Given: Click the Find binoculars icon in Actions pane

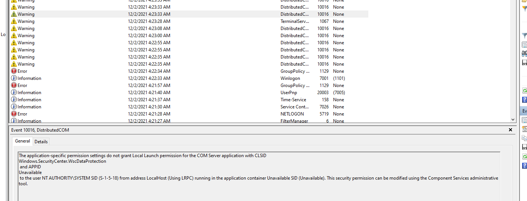Looking at the screenshot, I should pos(524,54).
